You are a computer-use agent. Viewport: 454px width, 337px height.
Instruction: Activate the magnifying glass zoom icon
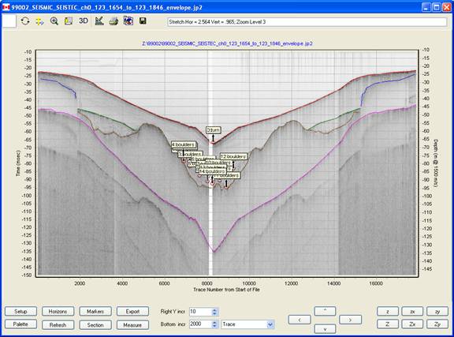pos(54,21)
